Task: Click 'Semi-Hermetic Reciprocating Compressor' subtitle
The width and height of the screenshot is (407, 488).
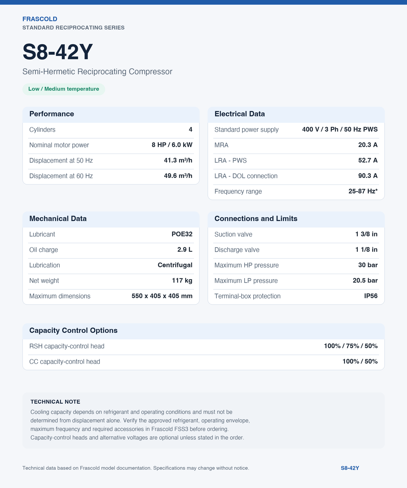Action: 97,72
